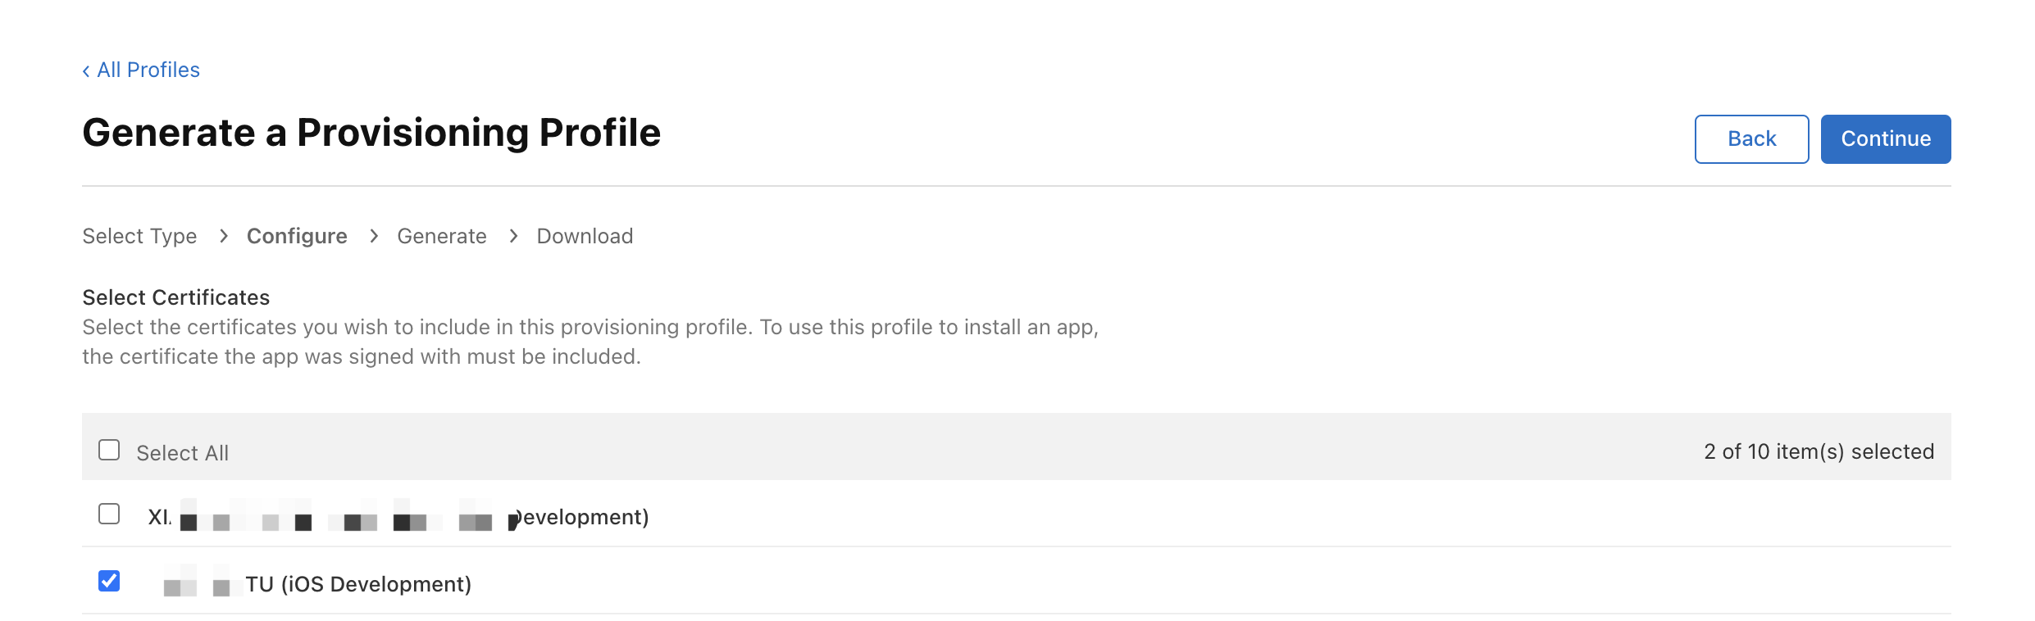Tick the Select All checkbox
The image size is (2035, 621).
tap(109, 451)
